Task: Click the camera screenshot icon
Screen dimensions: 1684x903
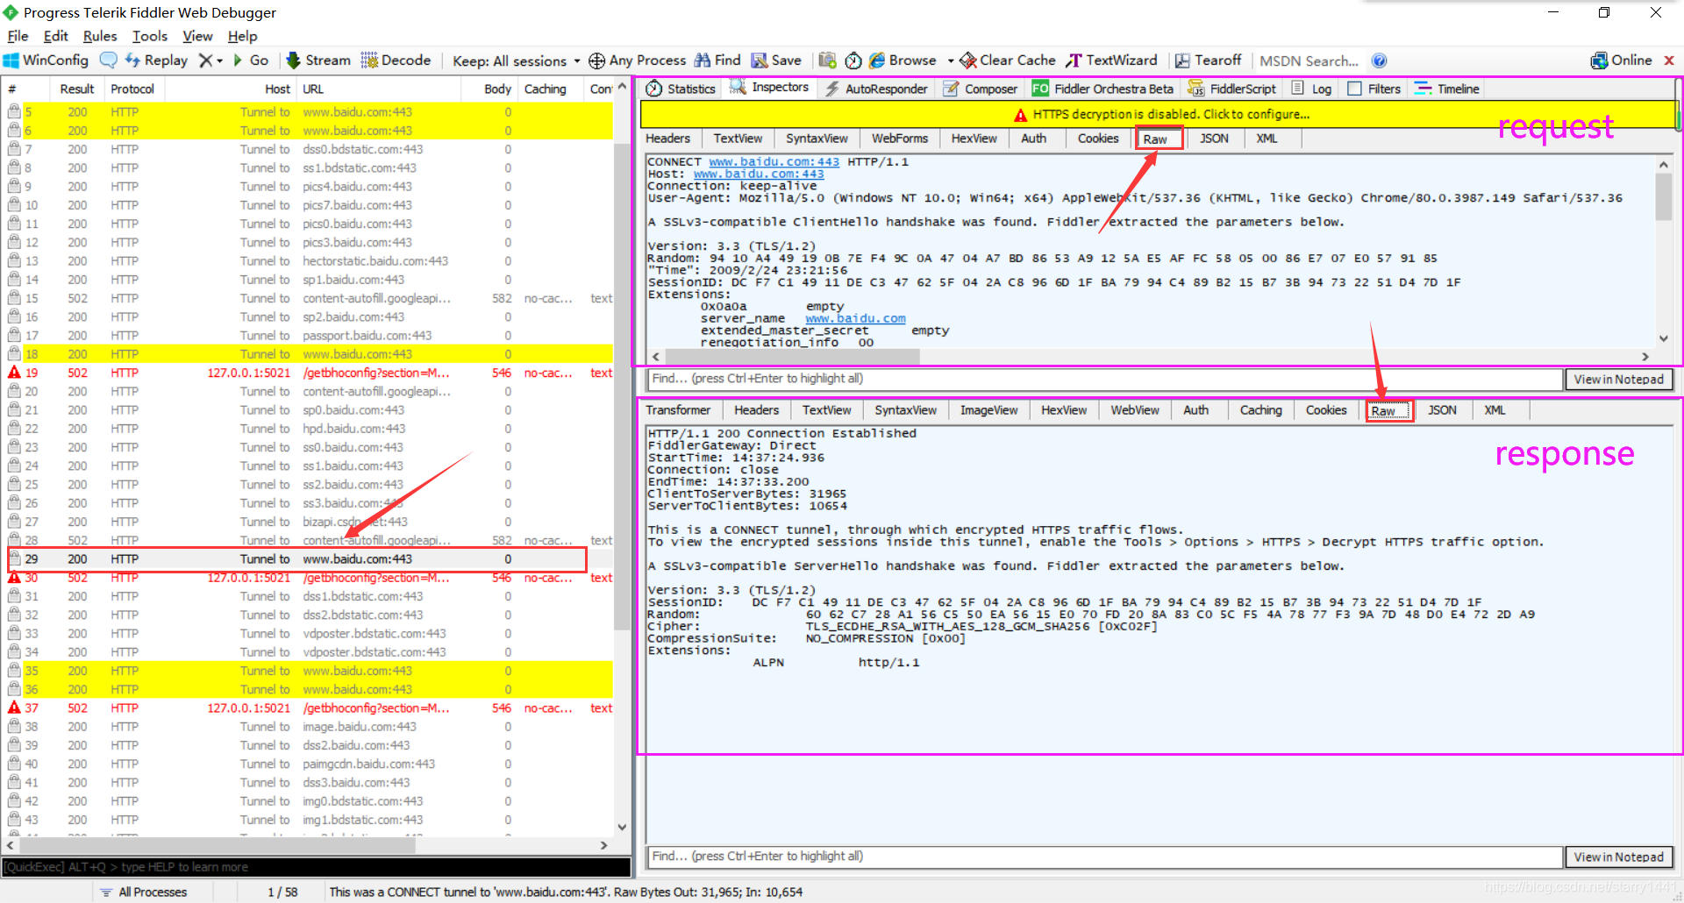Action: point(827,60)
